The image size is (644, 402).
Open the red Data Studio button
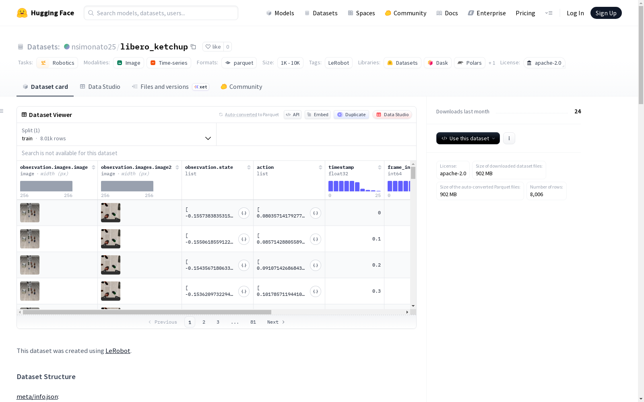coord(392,115)
